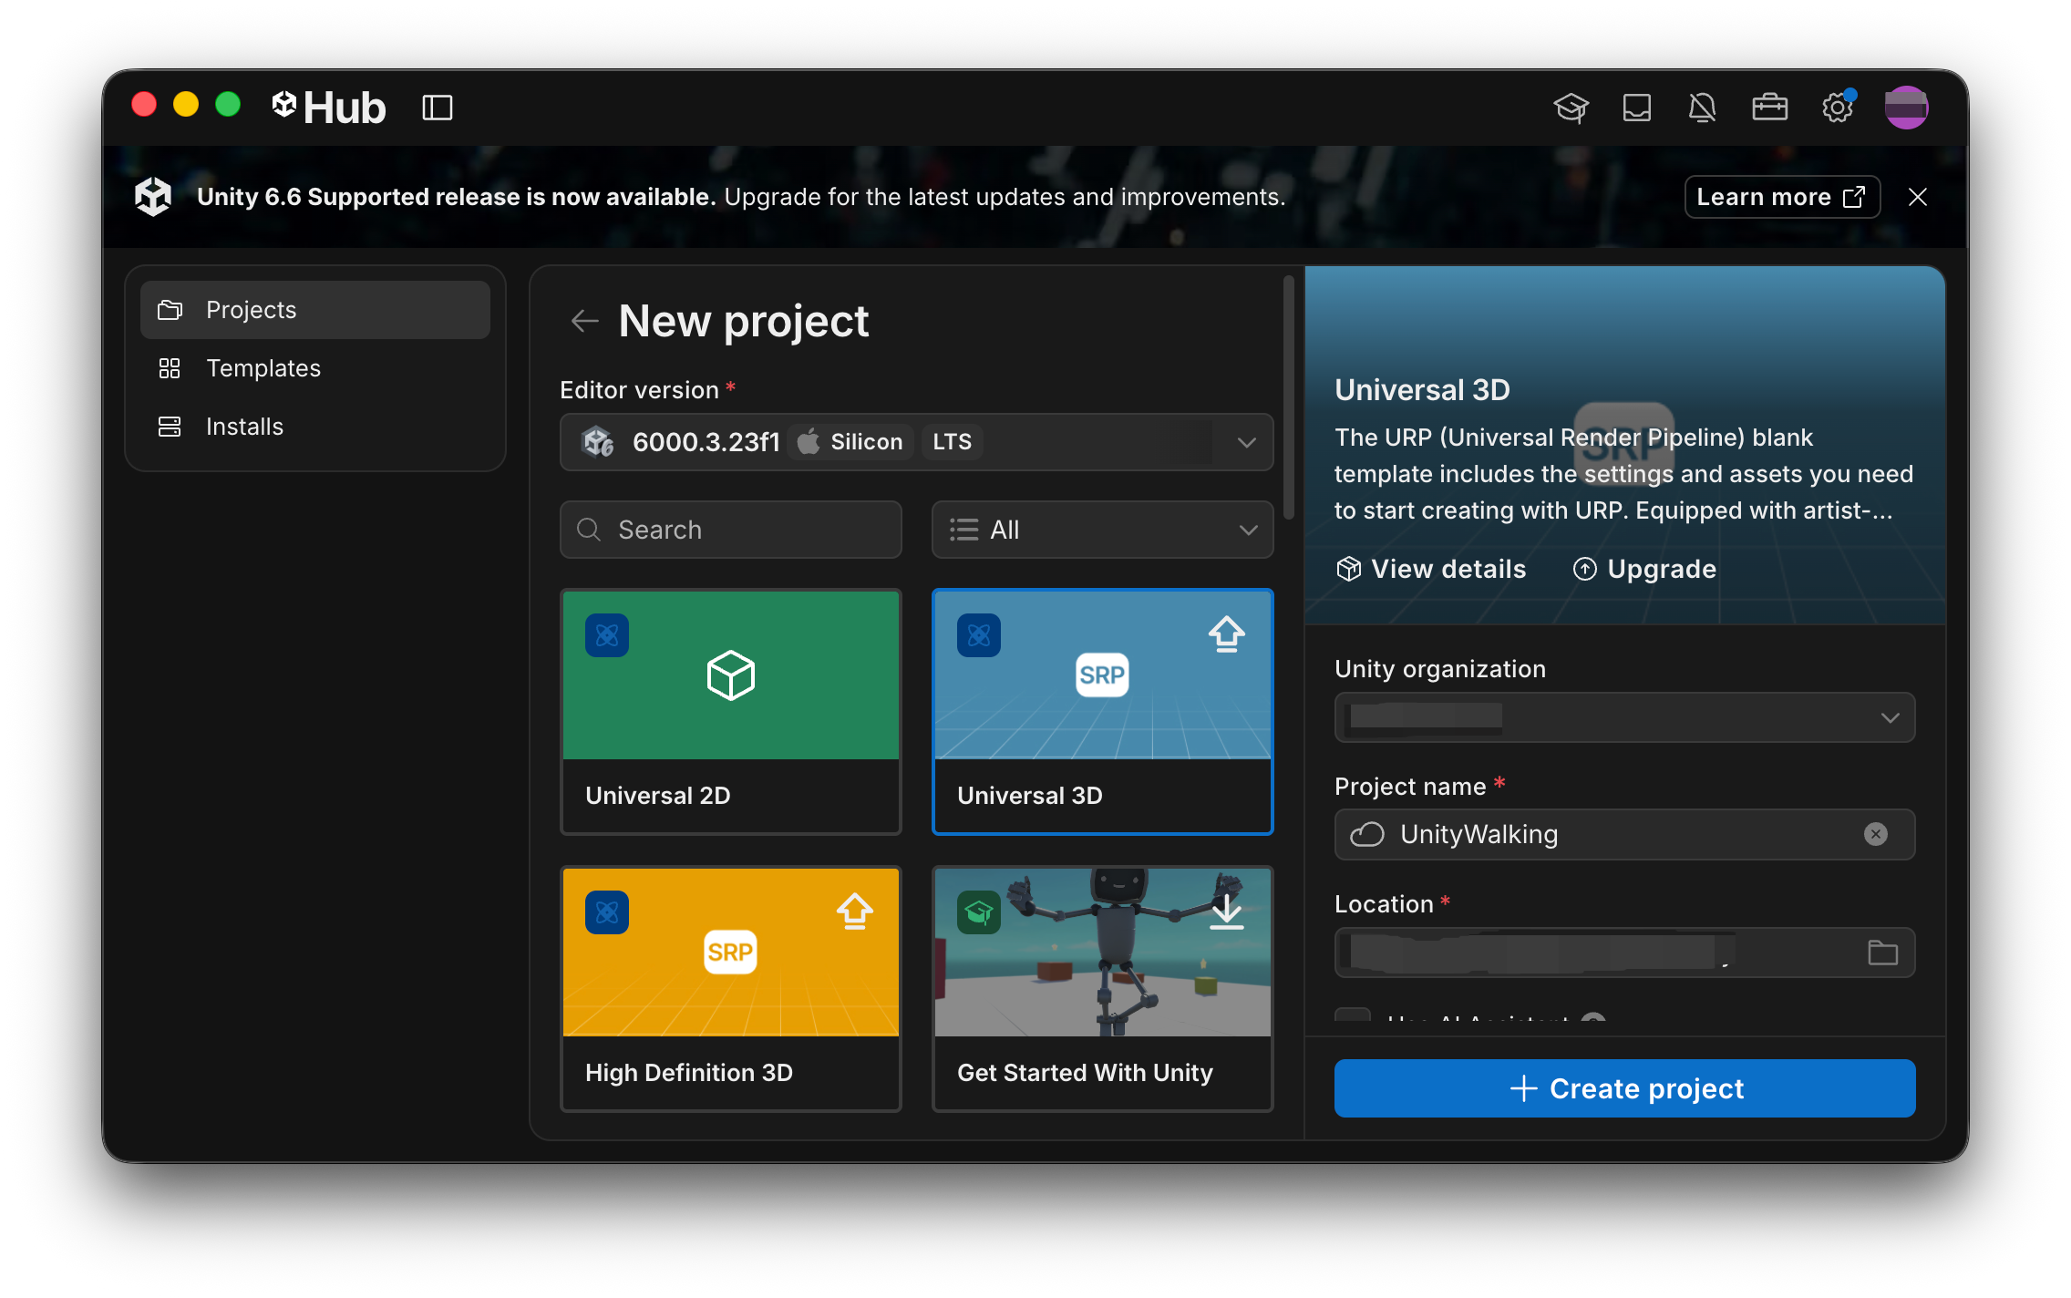Viewport: 2071px width, 1298px height.
Task: Open the briefcase icon in the top bar
Action: (1769, 108)
